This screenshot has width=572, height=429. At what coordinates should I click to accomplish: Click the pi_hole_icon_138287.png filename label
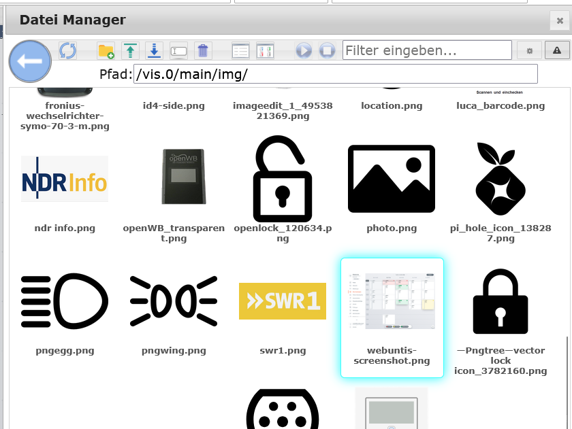(500, 233)
